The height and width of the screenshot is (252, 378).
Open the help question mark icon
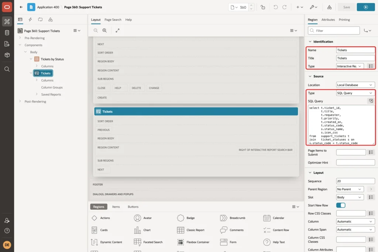7,231
